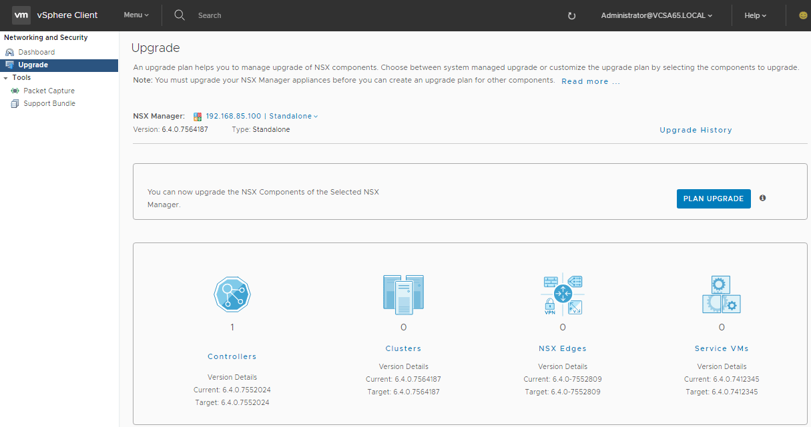Click the Service VMs graphic icon

(722, 294)
